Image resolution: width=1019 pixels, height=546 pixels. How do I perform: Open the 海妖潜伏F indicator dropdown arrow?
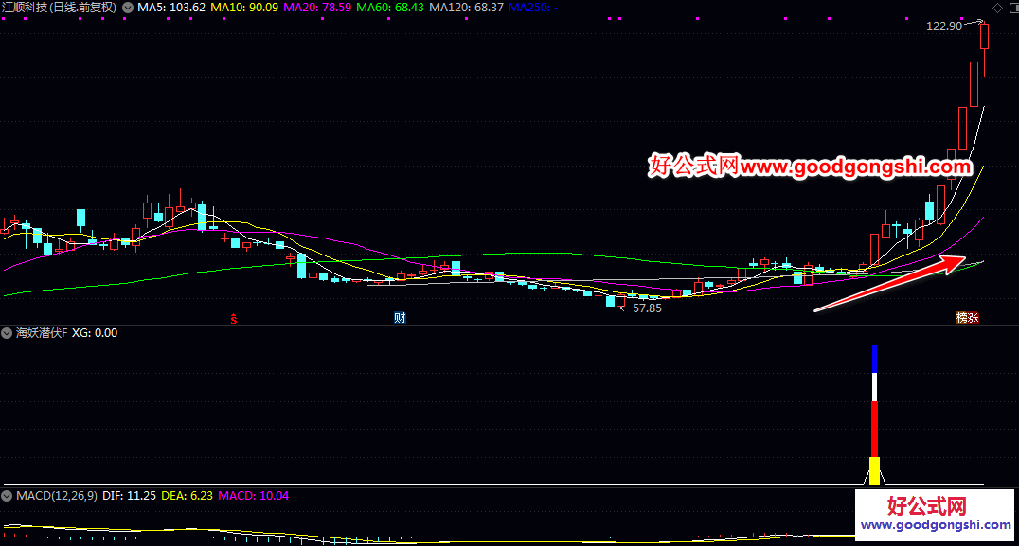[7, 333]
